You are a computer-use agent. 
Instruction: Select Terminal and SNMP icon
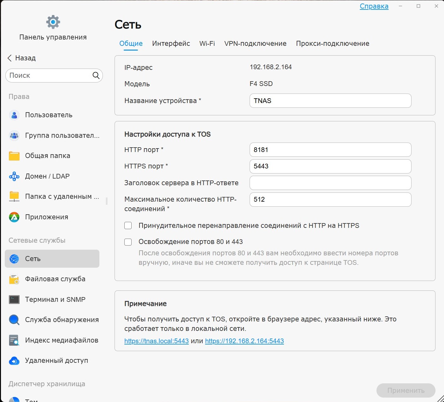click(14, 300)
